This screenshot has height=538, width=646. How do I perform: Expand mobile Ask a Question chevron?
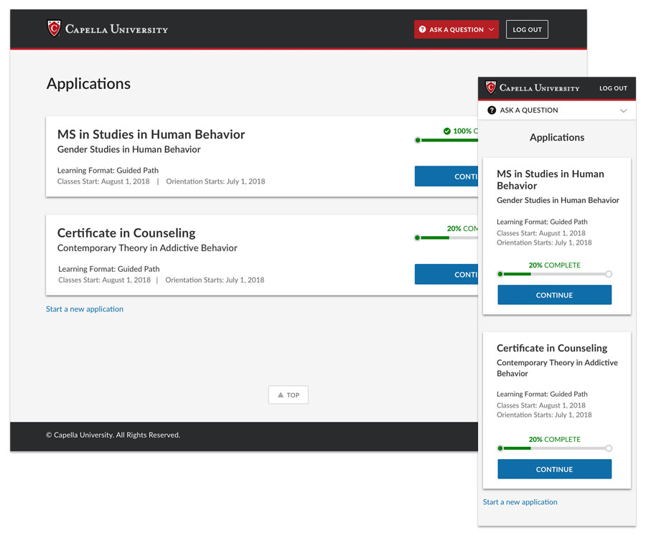[x=623, y=110]
